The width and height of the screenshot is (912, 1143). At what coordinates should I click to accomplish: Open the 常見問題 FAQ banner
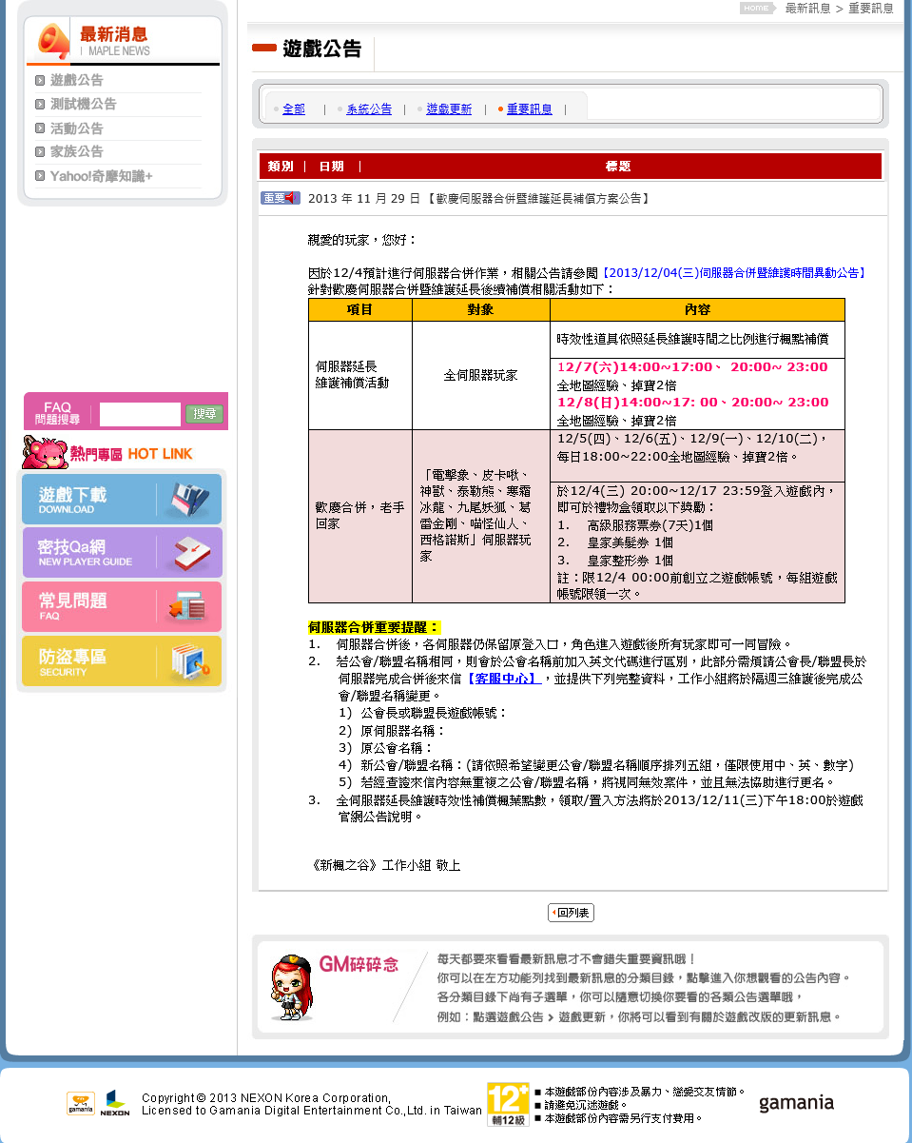click(x=122, y=607)
